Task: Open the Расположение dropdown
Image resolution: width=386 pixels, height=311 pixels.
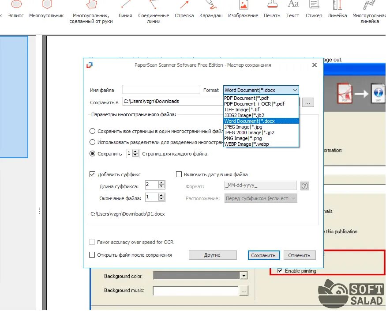Action: coord(261,198)
